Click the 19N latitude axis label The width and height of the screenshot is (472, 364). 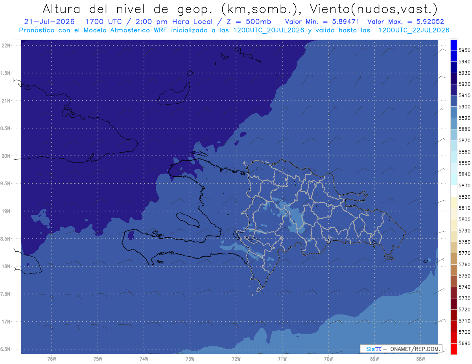click(x=6, y=211)
